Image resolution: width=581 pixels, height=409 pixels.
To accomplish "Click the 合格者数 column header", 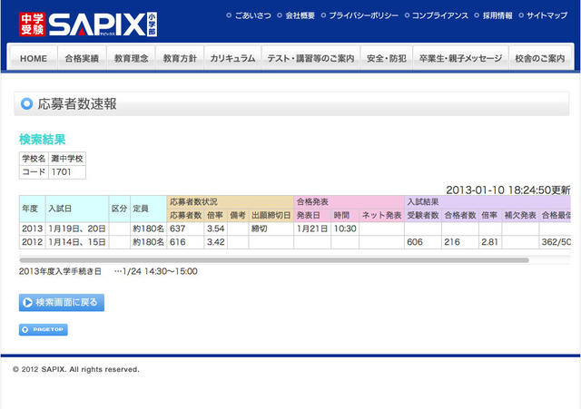I will tap(460, 216).
